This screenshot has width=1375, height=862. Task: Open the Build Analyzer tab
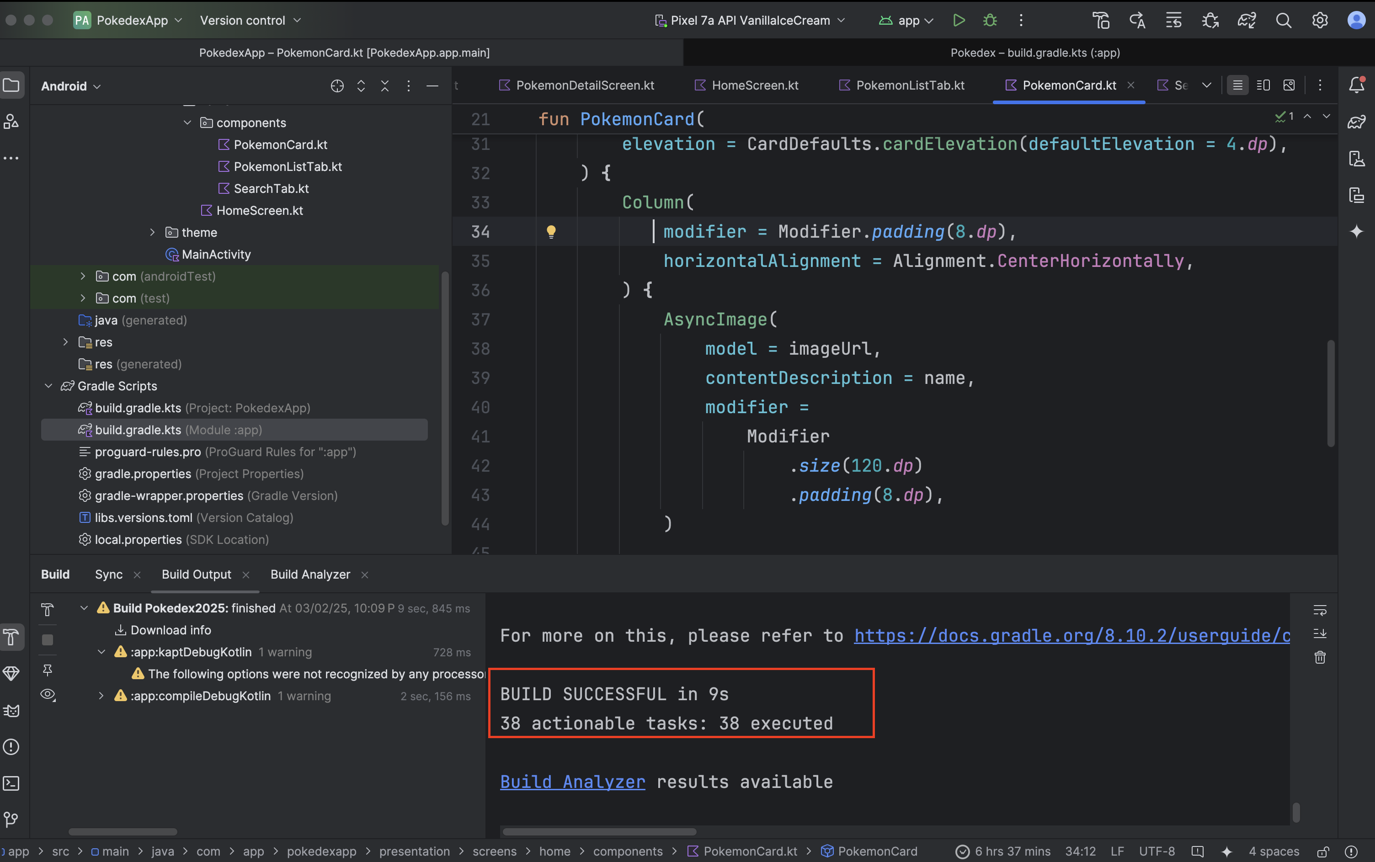310,574
